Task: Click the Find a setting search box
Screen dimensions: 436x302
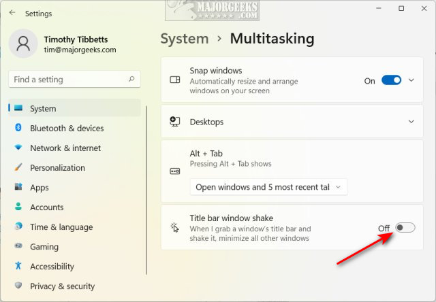Action: (x=68, y=80)
